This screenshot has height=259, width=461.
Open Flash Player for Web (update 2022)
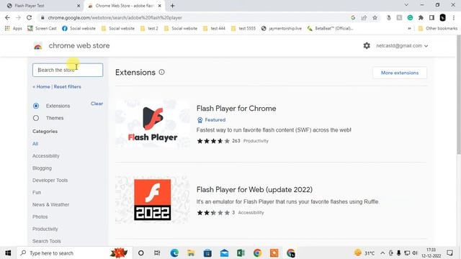pos(254,190)
